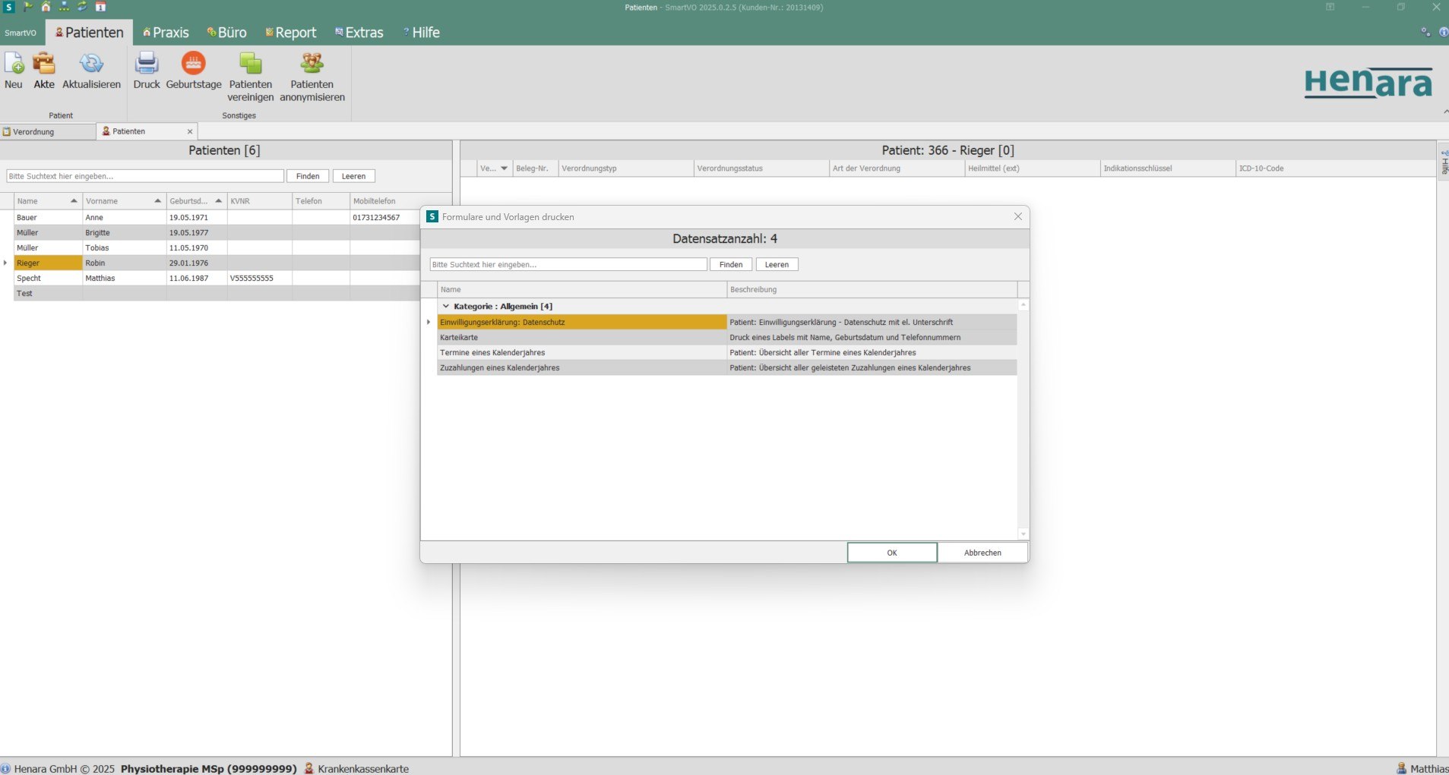The width and height of the screenshot is (1449, 775).
Task: Click the home icon in quick access bar
Action: (46, 7)
